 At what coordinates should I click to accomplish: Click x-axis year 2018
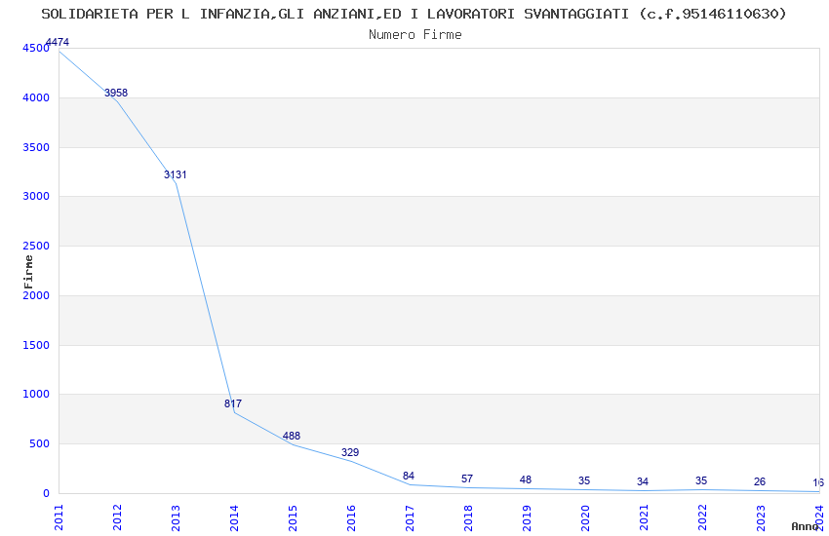point(468,518)
